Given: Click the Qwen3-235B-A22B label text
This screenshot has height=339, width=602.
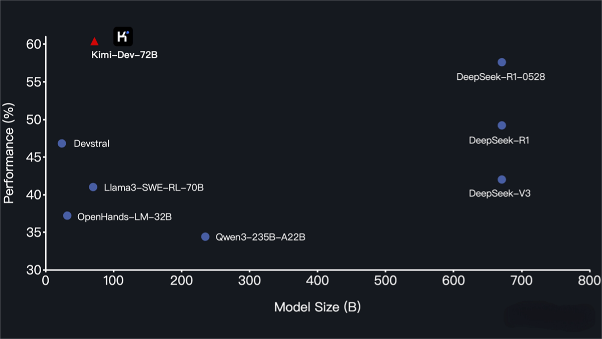Looking at the screenshot, I should point(260,237).
